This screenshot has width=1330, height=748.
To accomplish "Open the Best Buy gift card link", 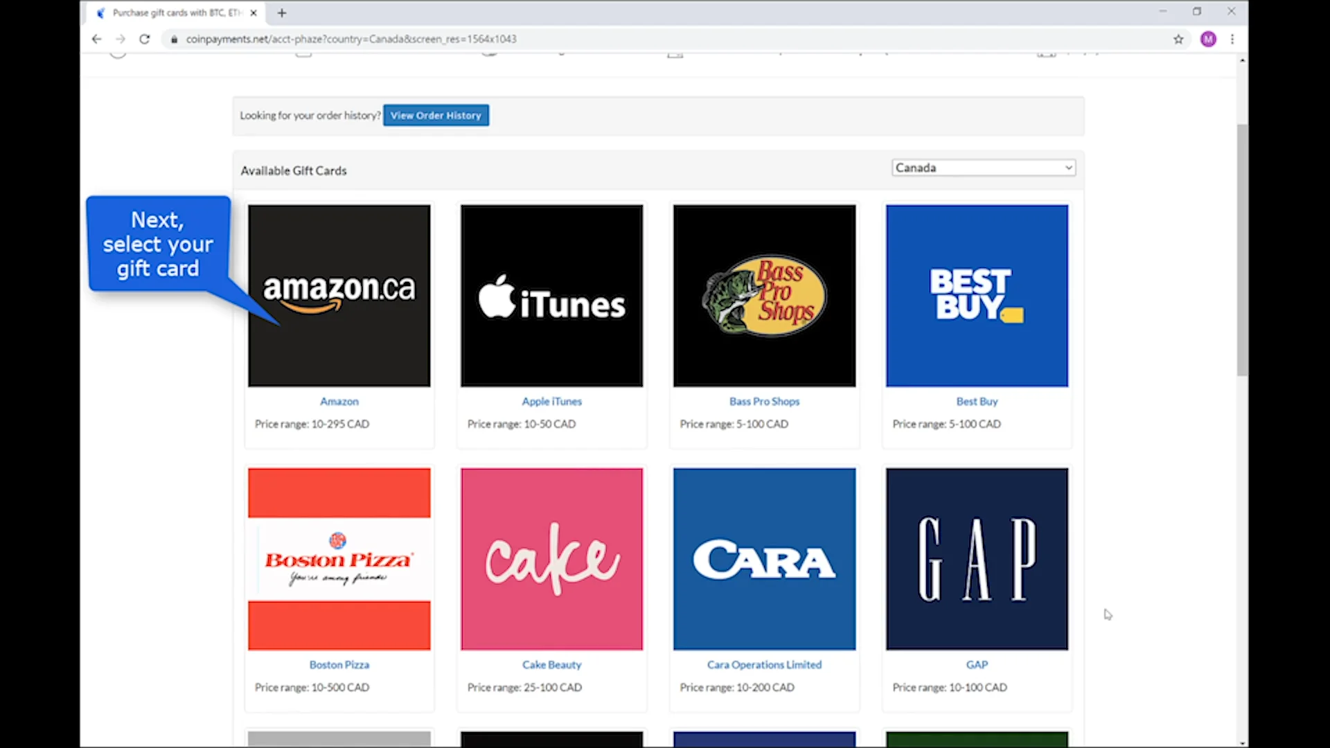I will [x=977, y=401].
